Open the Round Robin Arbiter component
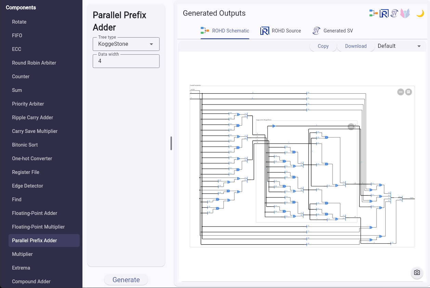Image resolution: width=430 pixels, height=288 pixels. (44, 63)
